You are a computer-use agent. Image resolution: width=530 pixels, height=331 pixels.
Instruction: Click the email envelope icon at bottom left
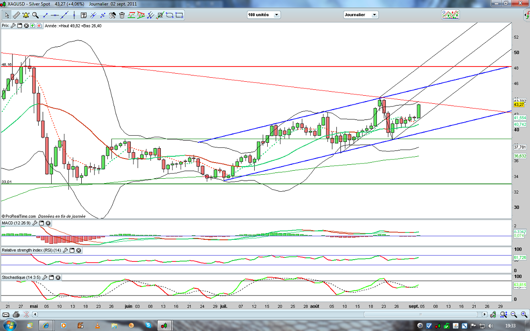point(6,314)
